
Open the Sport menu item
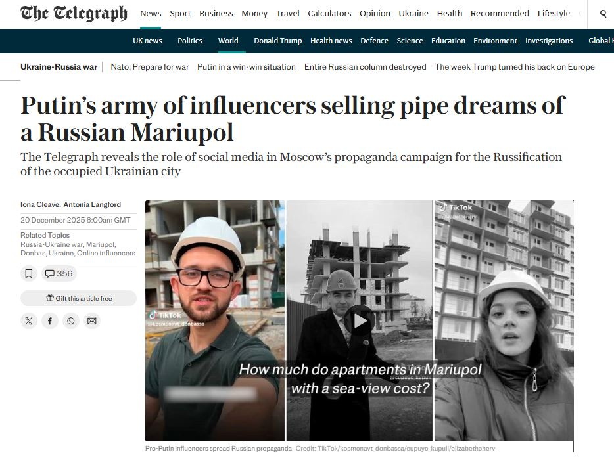180,13
